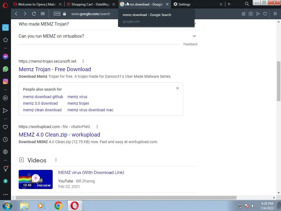The height and width of the screenshot is (211, 281).
Task: Open options for memz-trojan.securesoft.net result
Action: click(x=83, y=61)
